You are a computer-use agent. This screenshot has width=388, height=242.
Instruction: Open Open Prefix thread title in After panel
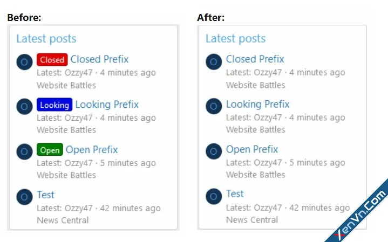coord(252,149)
